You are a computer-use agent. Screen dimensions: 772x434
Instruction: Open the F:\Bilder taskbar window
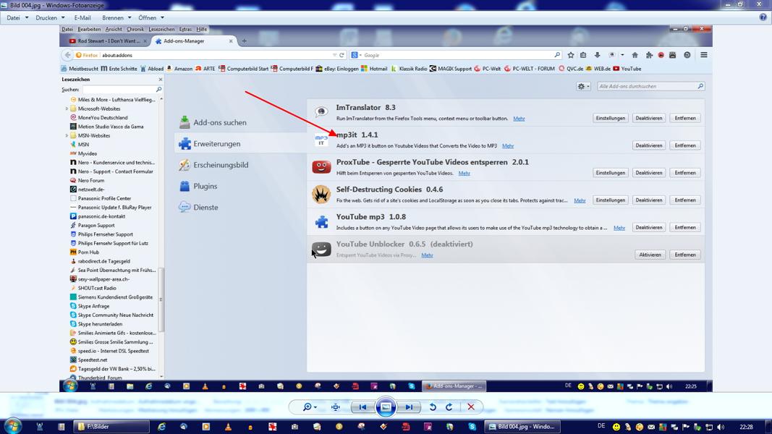click(111, 427)
